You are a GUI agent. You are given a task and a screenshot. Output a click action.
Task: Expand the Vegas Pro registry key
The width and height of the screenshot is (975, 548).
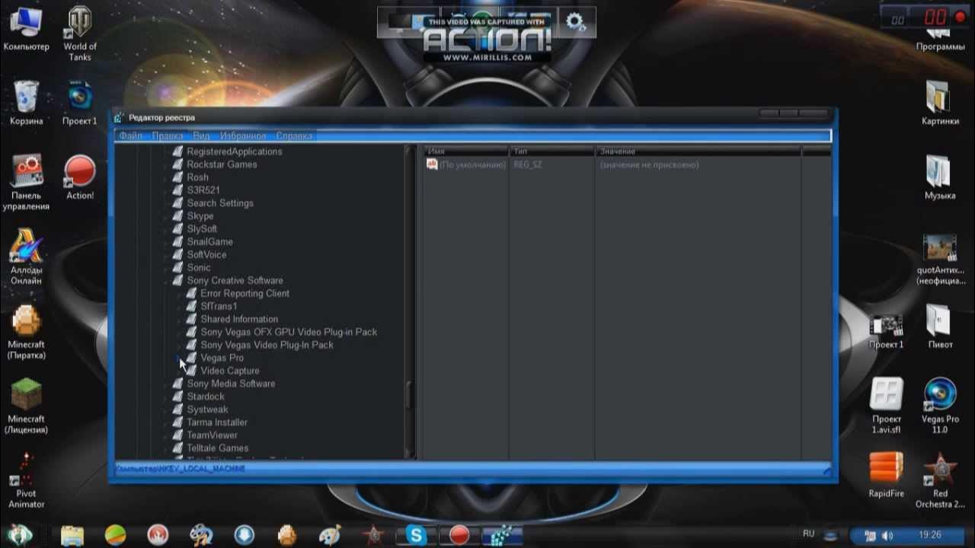point(180,358)
